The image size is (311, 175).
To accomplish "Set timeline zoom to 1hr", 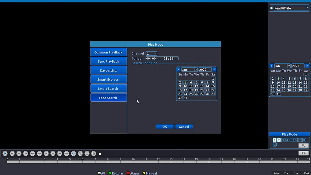I will (296, 173).
